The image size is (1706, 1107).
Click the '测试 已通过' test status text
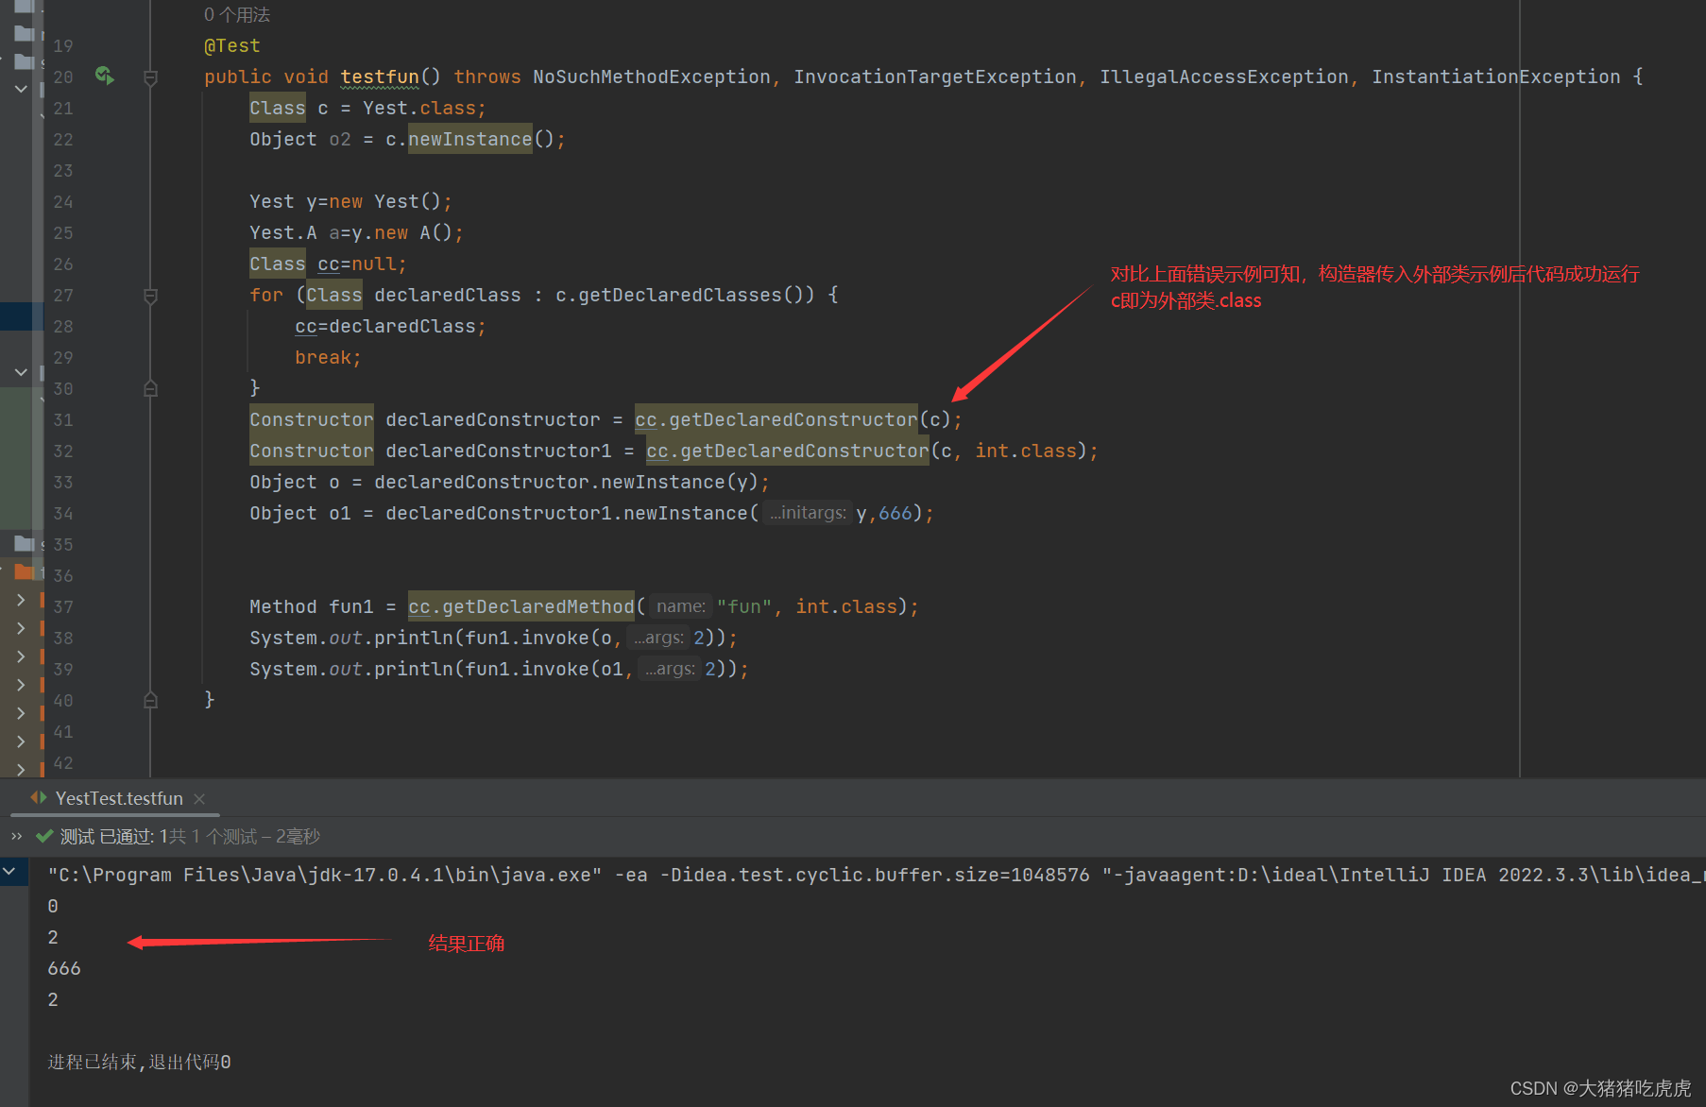coord(106,836)
